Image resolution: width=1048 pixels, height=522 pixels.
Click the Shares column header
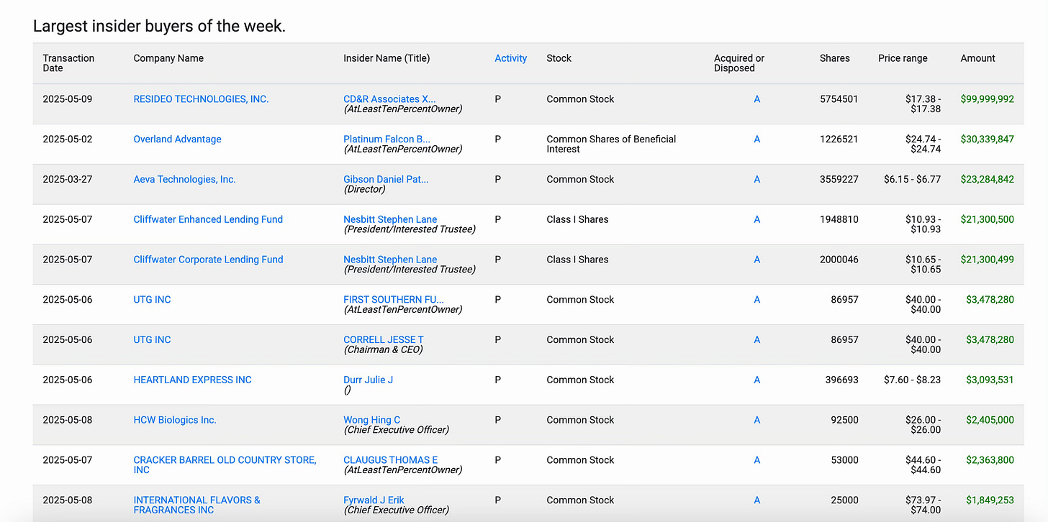834,58
